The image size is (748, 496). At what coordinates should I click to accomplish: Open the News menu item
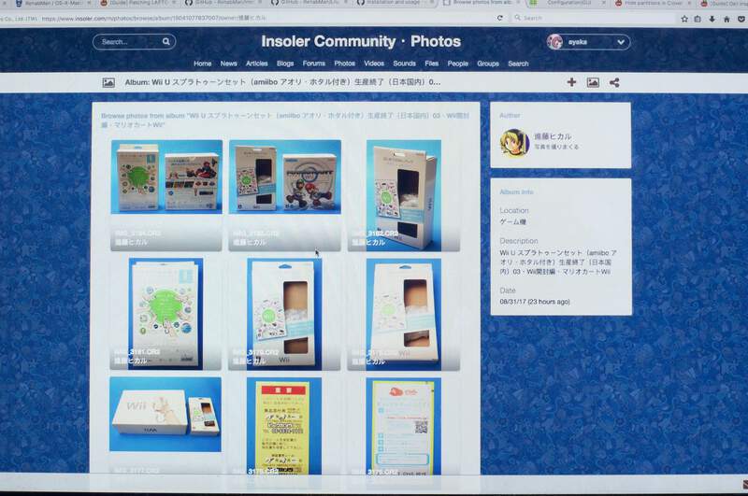point(228,64)
